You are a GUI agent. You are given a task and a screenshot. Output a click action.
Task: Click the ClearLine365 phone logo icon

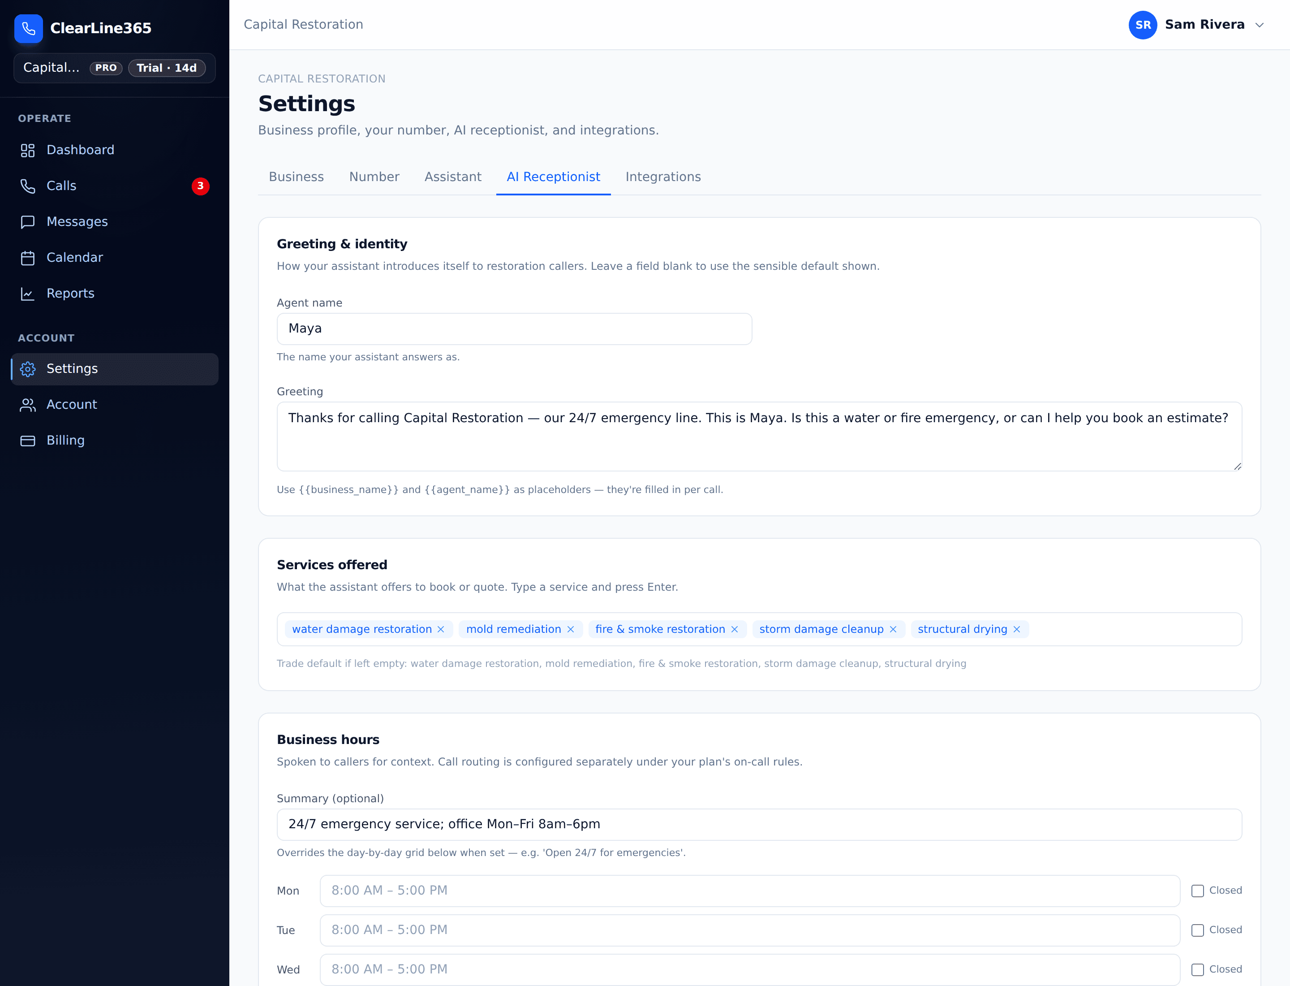point(28,28)
